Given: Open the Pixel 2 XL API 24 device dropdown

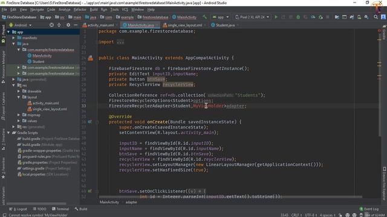Looking at the screenshot, I should point(252,17).
